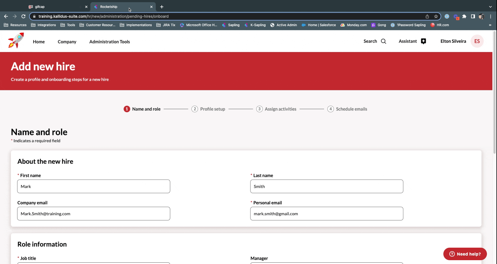Click the Search magnifier icon
This screenshot has height=264, width=497.
click(384, 41)
